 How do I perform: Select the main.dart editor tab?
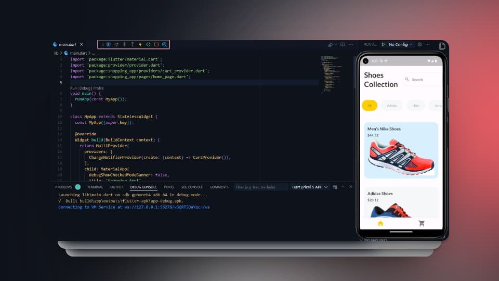click(68, 45)
